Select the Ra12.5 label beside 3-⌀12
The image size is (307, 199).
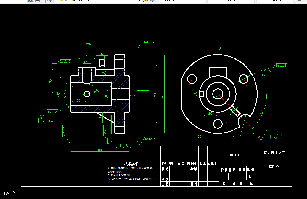pos(281,66)
